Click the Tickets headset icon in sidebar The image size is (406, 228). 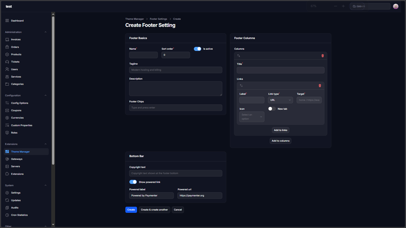coord(7,62)
